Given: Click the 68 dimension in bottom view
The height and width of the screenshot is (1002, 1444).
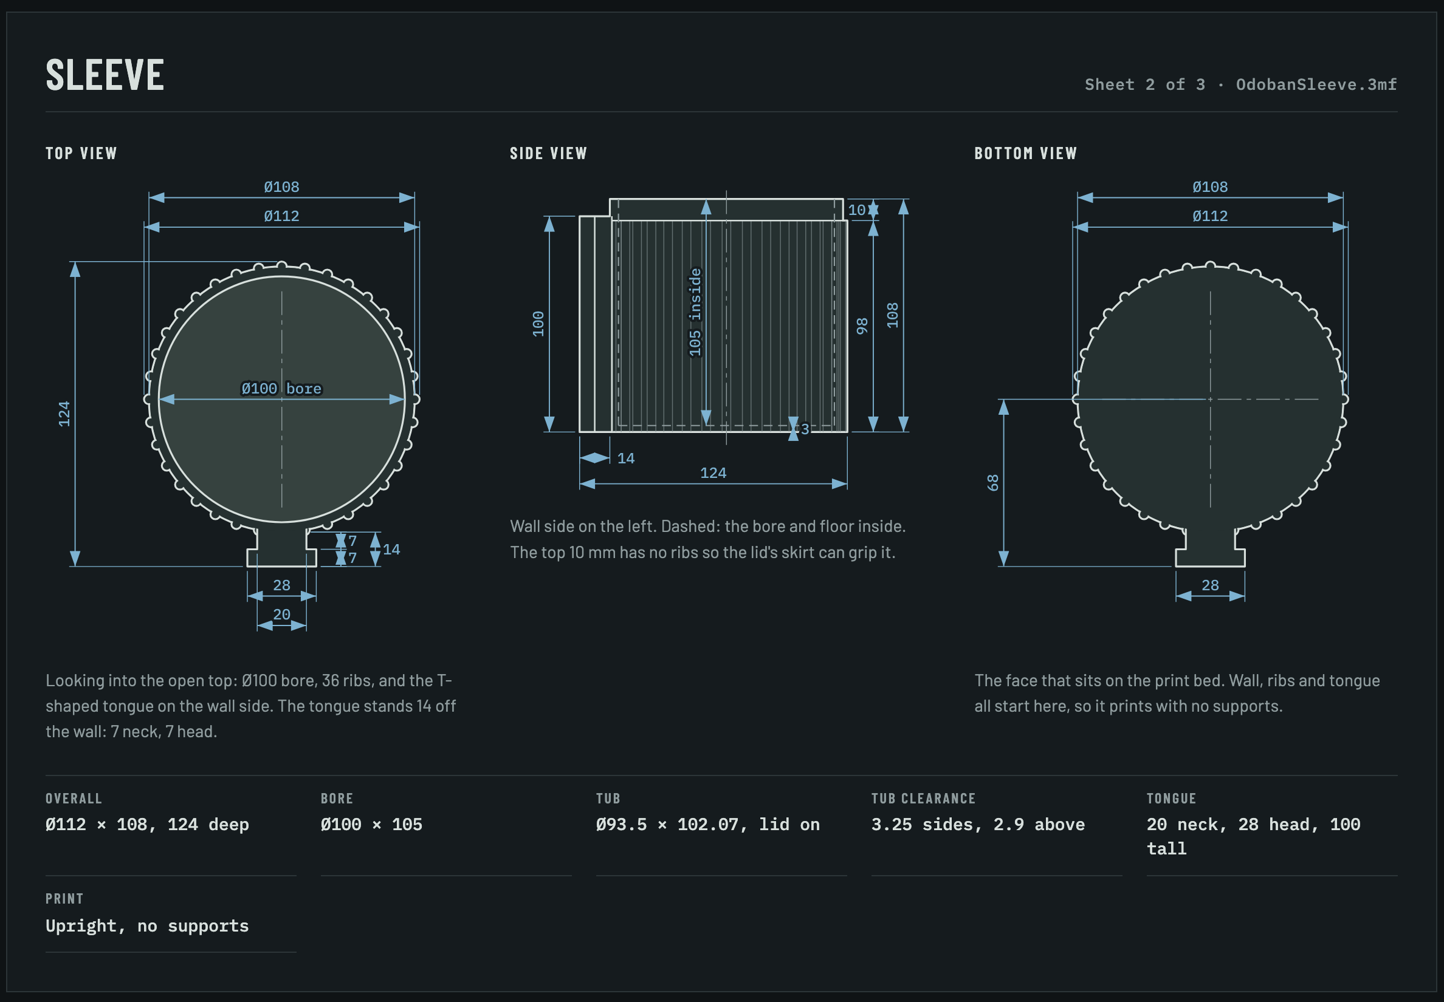Looking at the screenshot, I should (x=993, y=482).
